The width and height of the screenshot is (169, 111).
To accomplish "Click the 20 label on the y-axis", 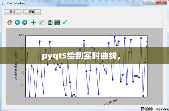I will click(22, 85).
